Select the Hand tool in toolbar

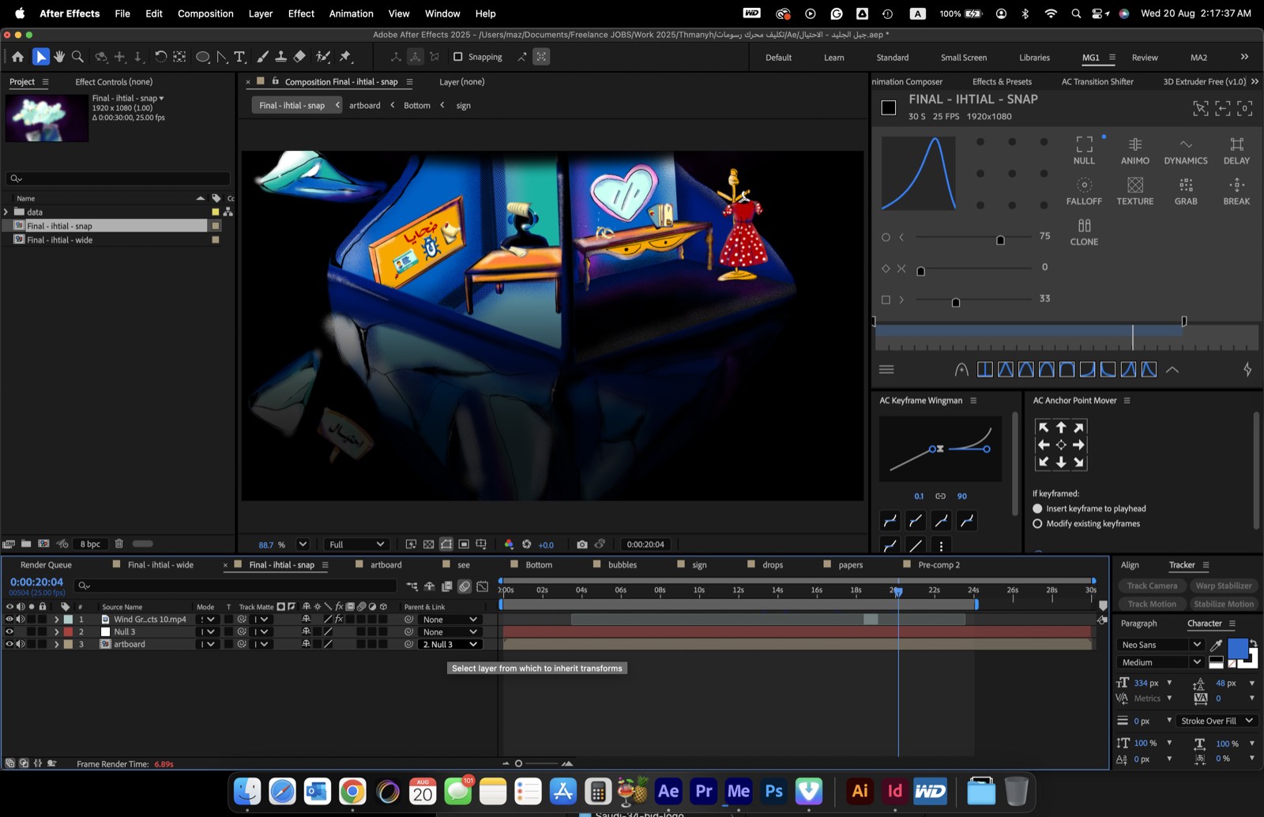pos(59,57)
